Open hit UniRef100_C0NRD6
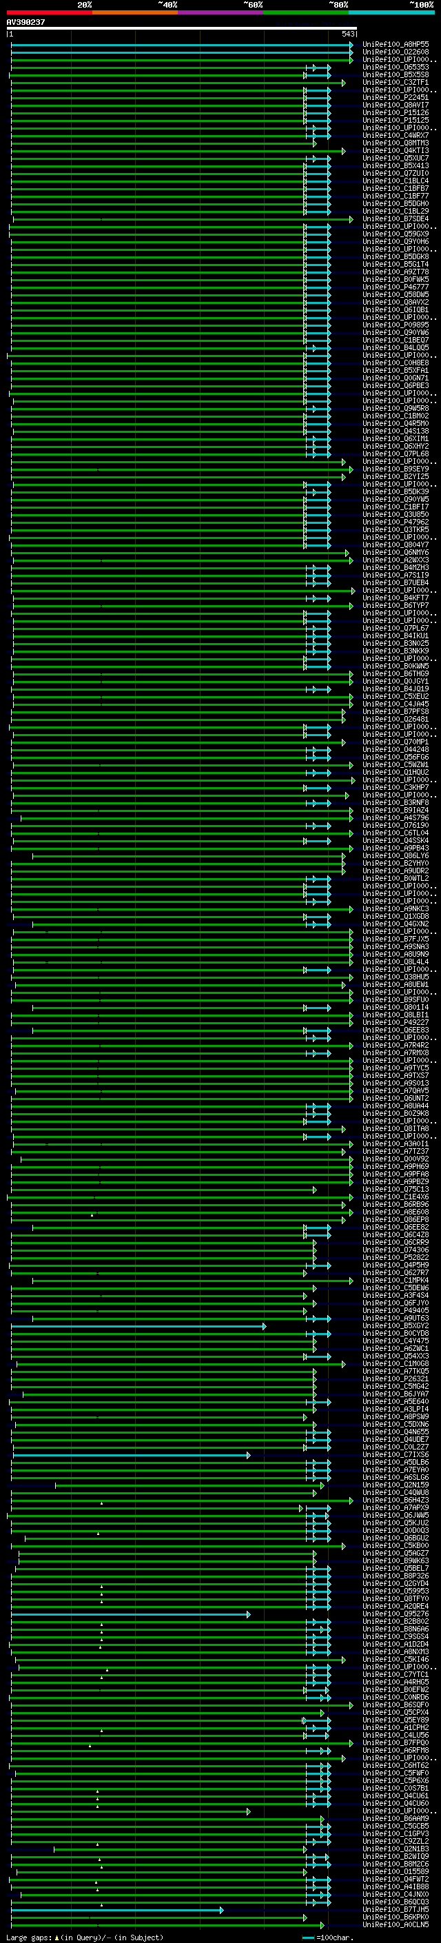This screenshot has height=1943, width=441. [x=396, y=1697]
